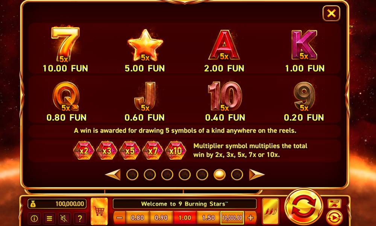Open the chili peppers volatility option
Viewport: 376px width, 226px height.
270,211
